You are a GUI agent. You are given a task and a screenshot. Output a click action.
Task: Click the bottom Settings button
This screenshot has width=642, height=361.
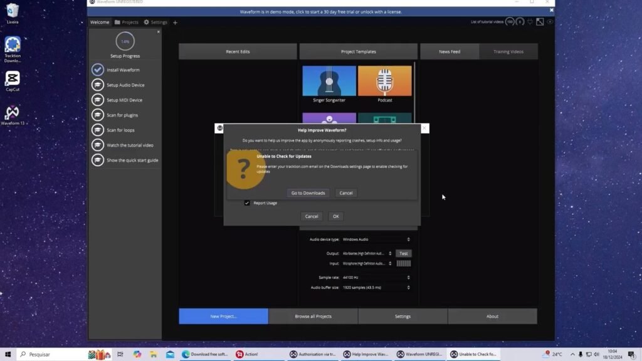click(403, 317)
